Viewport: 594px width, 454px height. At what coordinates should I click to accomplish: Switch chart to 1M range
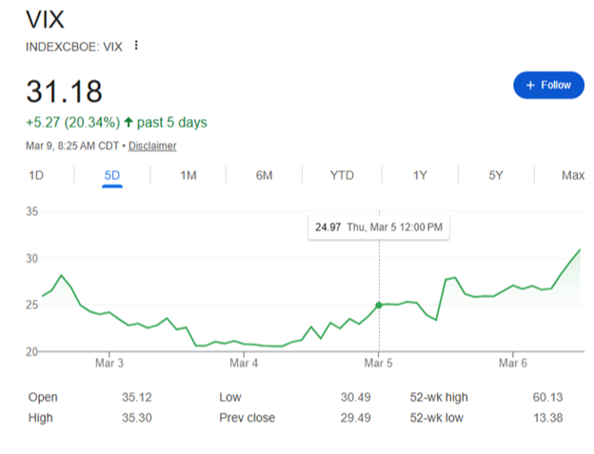point(188,175)
